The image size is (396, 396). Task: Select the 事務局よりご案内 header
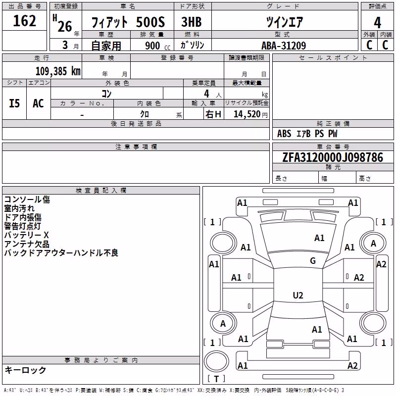pyautogui.click(x=101, y=360)
